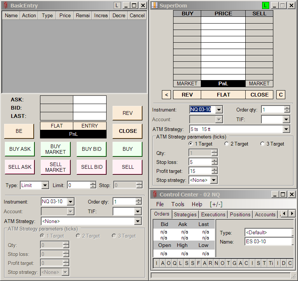Click the Profit target input field in SuperDom

pos(200,171)
